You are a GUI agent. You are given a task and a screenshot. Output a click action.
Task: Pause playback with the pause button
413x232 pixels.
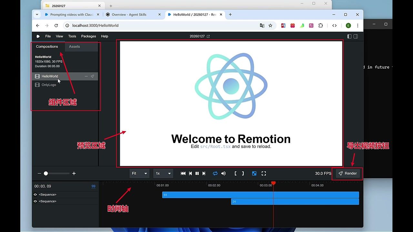click(x=197, y=173)
